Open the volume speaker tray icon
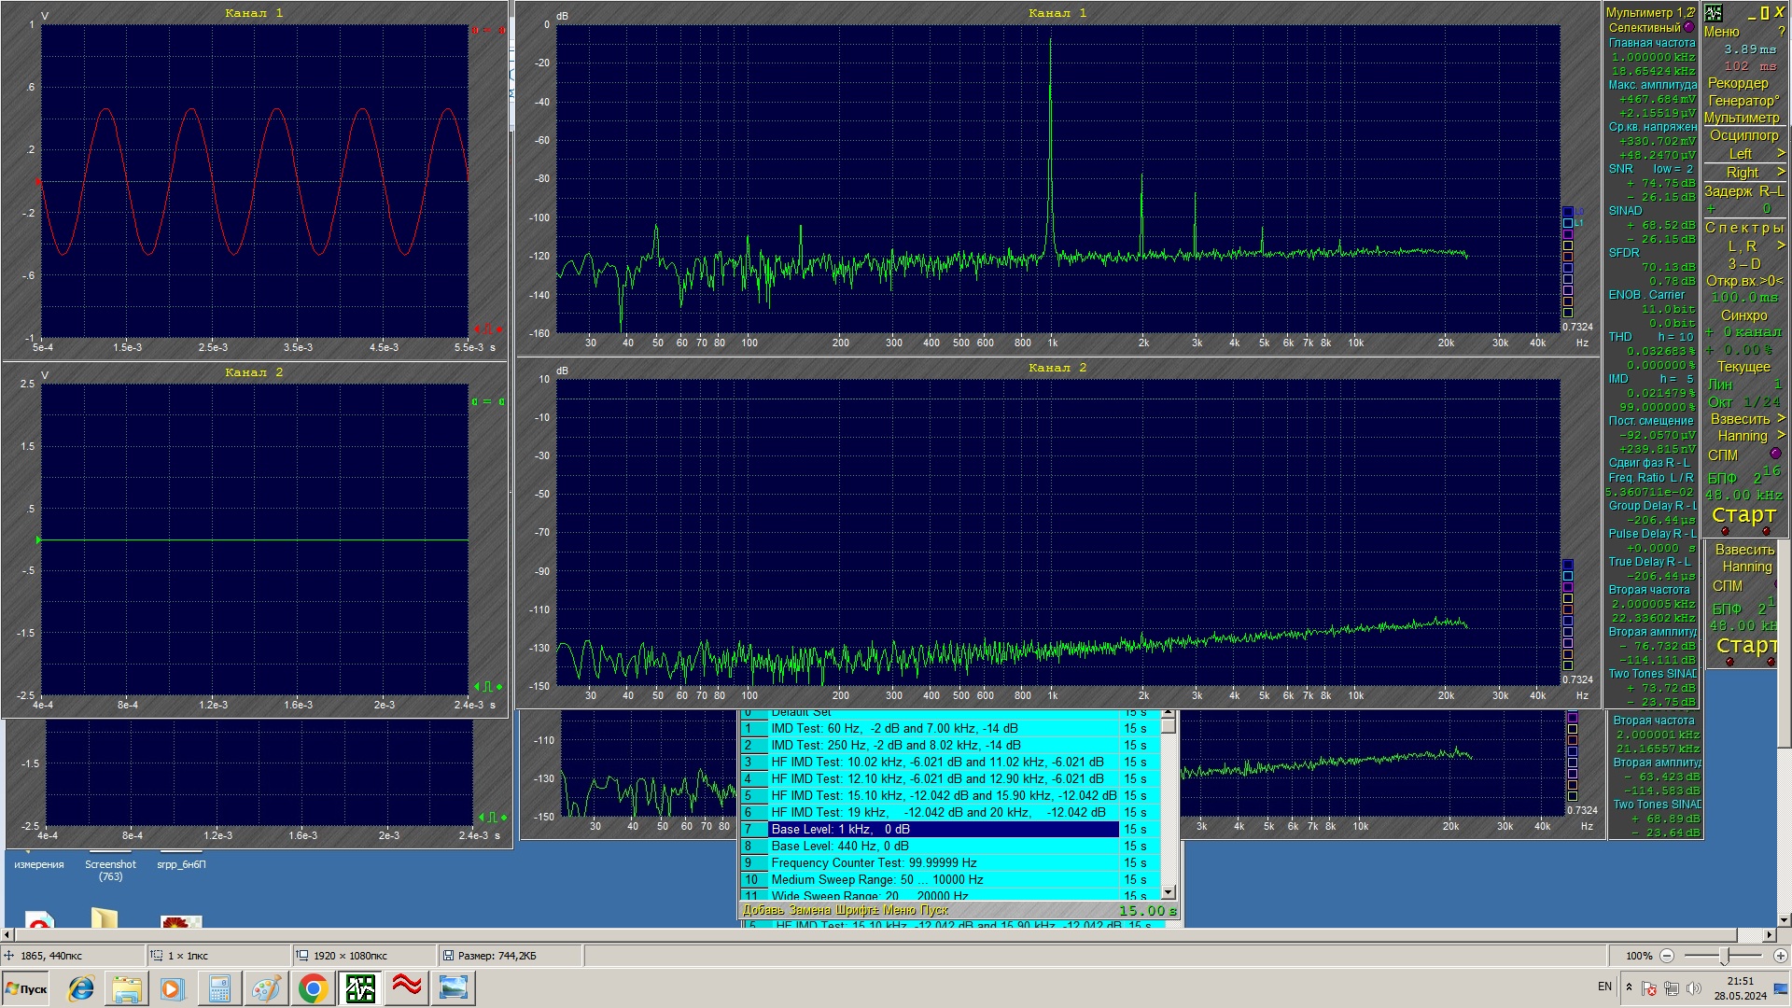 [x=1694, y=987]
